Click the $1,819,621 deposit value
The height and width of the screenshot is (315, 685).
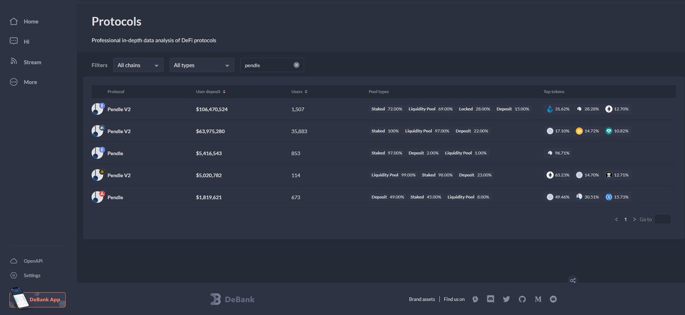(209, 197)
